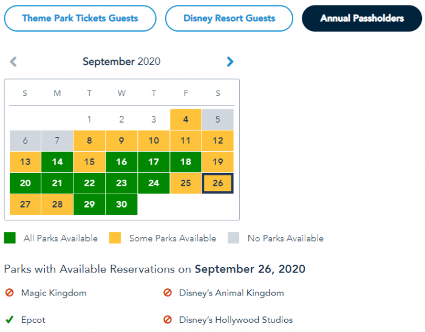Advance to next month using right arrow

pos(230,61)
